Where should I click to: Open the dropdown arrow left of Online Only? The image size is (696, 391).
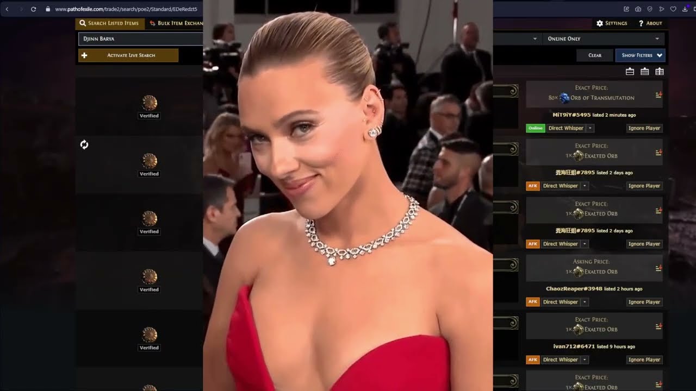[535, 39]
